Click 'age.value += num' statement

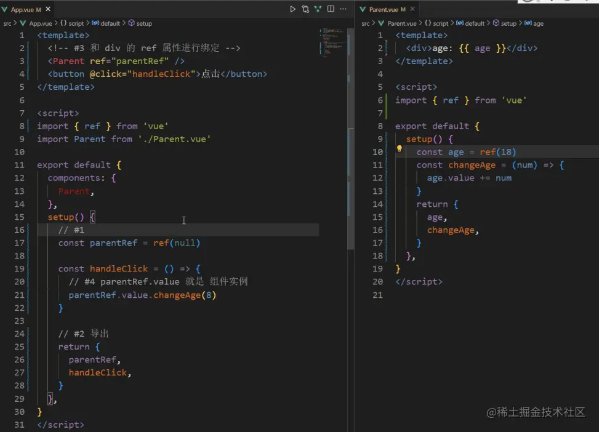(469, 178)
